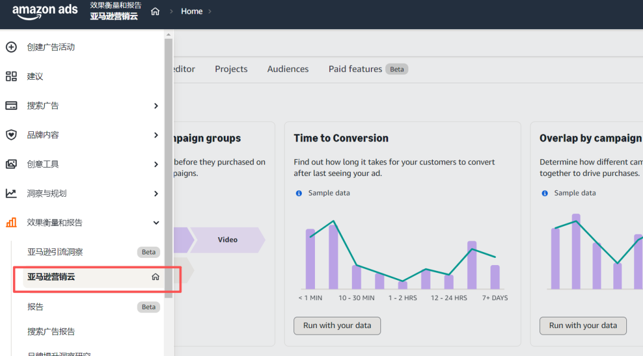Open the Projects tab
Viewport: 643px width, 356px height.
(x=231, y=69)
